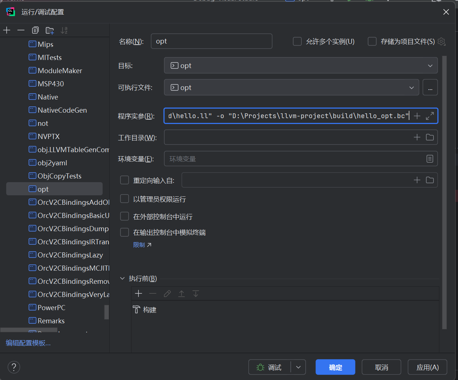Select OrcV2CBindingsLazy configuration

click(66, 255)
